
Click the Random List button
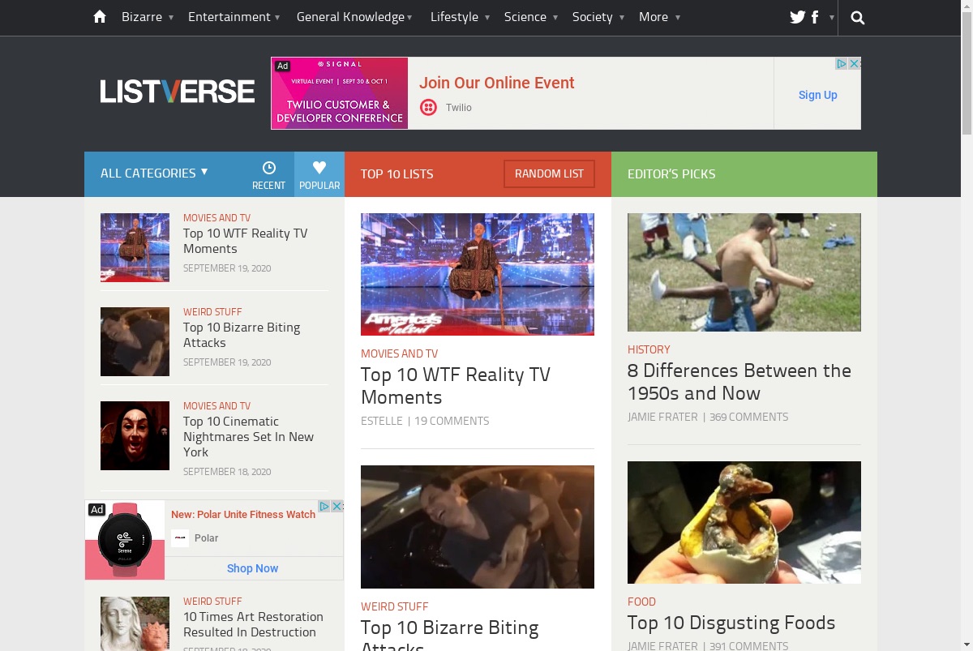[549, 173]
